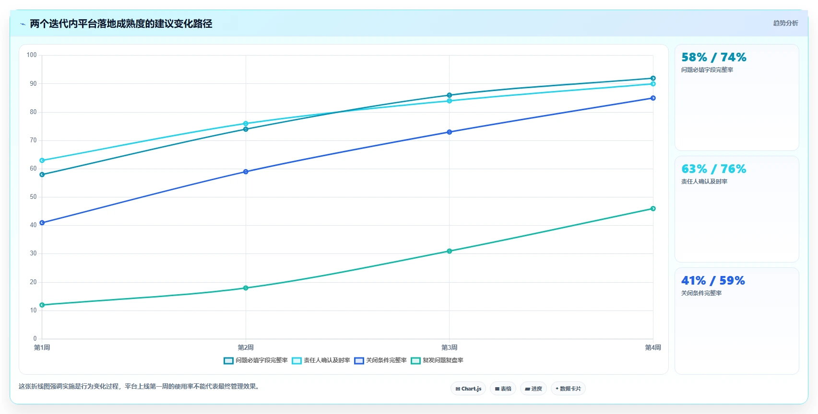Select the 41% / 59% data card
The image size is (818, 414).
pyautogui.click(x=736, y=321)
